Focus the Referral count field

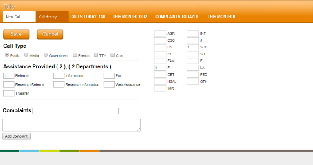(9, 76)
